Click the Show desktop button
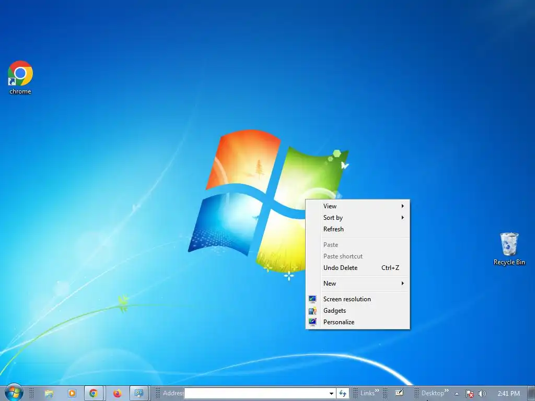The width and height of the screenshot is (535, 401). (x=531, y=394)
